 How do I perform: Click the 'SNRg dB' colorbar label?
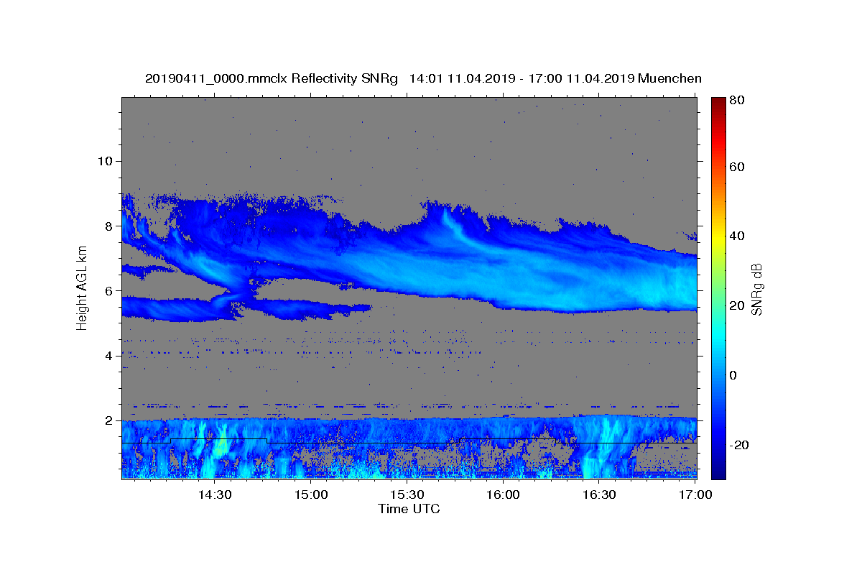coord(757,289)
